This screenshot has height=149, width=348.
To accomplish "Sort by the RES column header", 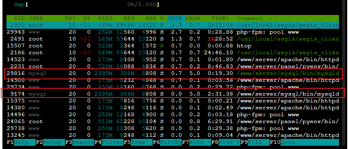I will 129,18.
